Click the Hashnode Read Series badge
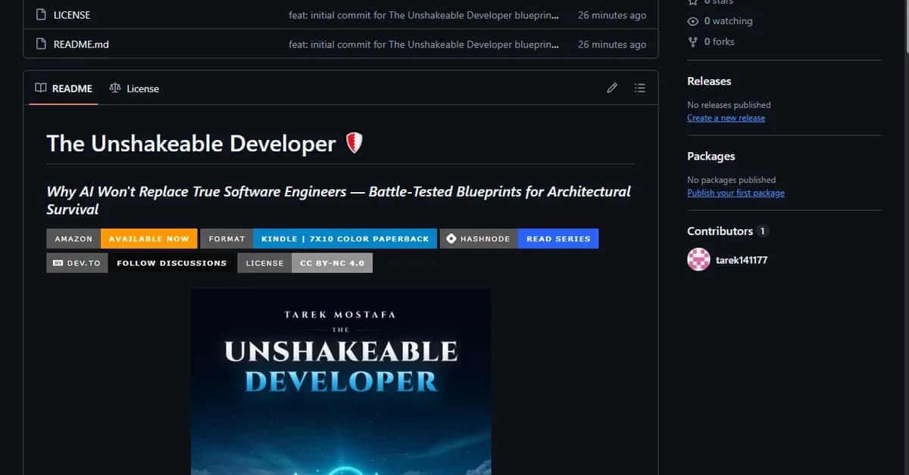This screenshot has height=475, width=909. [x=519, y=238]
